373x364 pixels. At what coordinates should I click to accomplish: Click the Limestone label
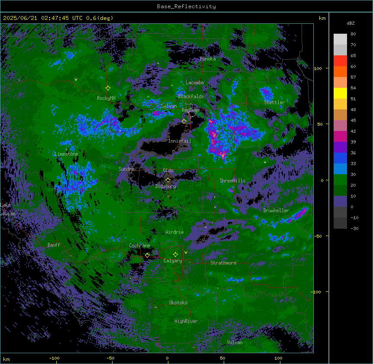[x=66, y=154]
